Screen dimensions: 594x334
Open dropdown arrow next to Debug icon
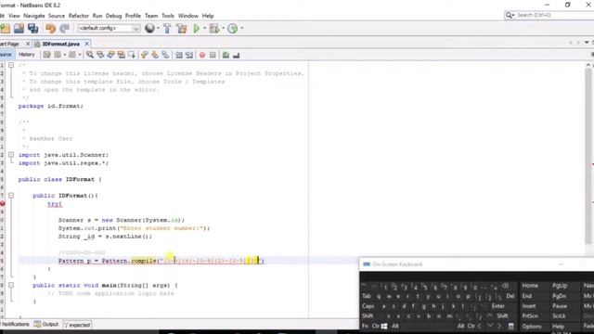223,29
